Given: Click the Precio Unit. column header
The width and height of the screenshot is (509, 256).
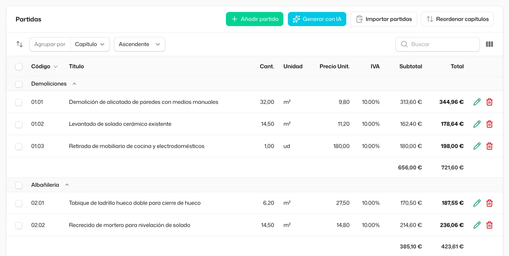Looking at the screenshot, I should tap(335, 66).
